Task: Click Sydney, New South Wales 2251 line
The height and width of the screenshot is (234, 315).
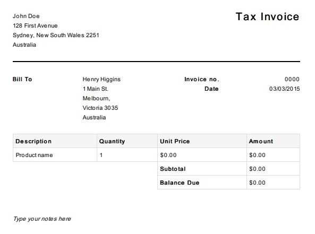Action: [x=56, y=35]
